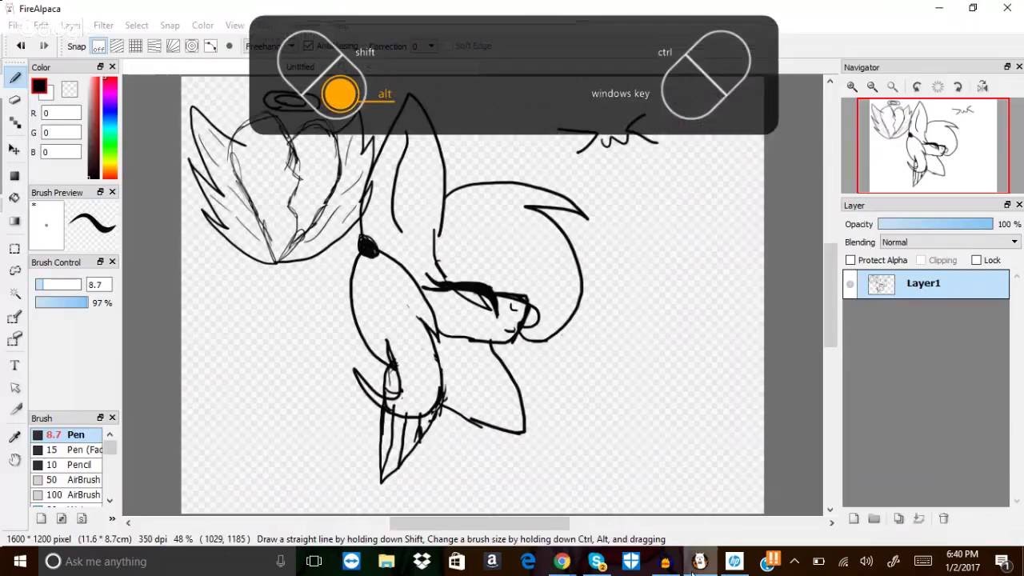
Task: Toggle visibility of Layer1
Action: click(x=850, y=284)
